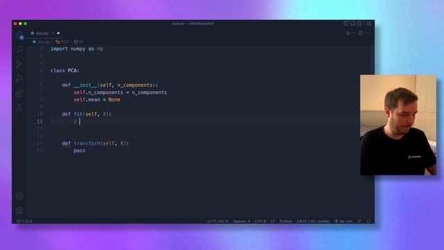Click the Spaces: 4 indentation setting
This screenshot has height=250, width=444.
pyautogui.click(x=241, y=221)
